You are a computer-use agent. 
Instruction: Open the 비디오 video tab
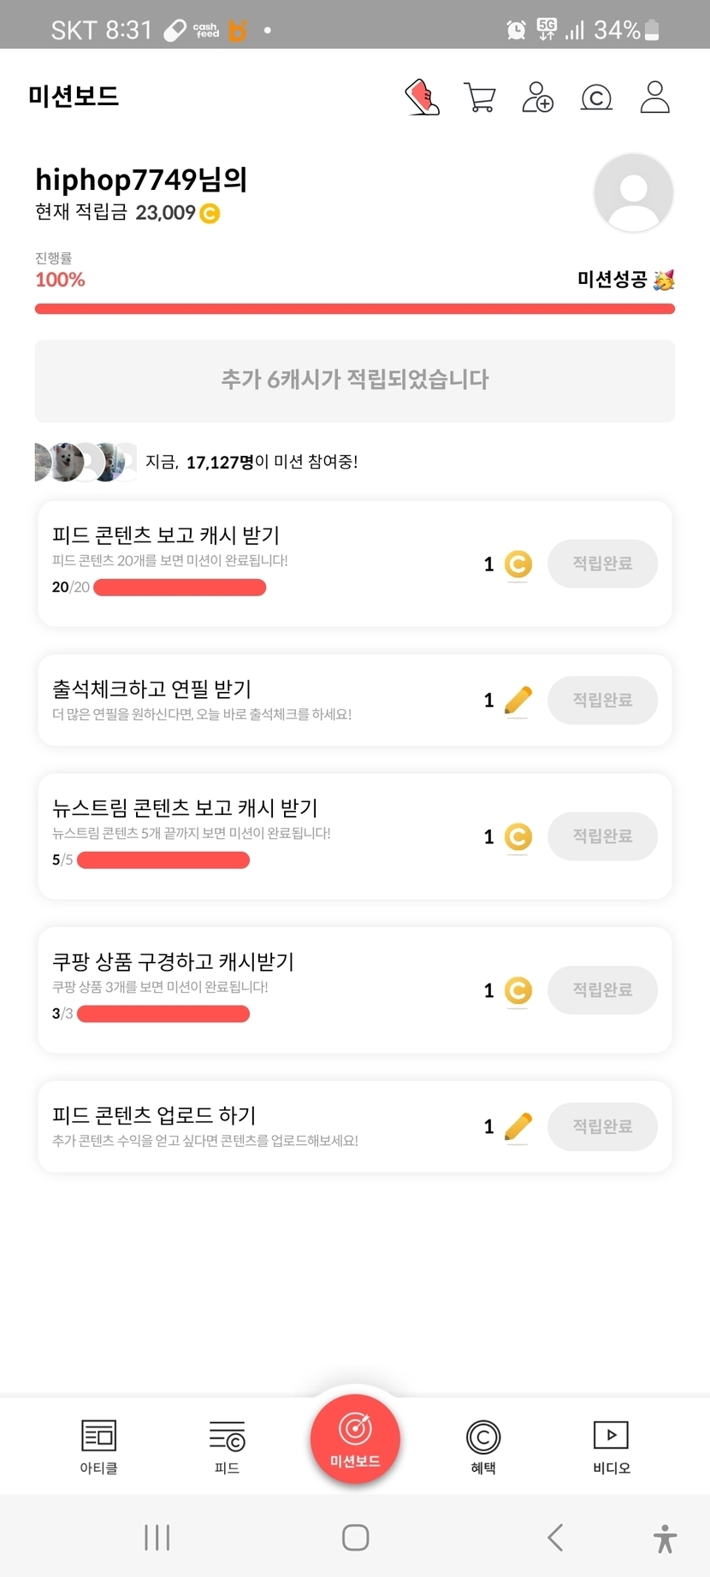click(x=612, y=1447)
